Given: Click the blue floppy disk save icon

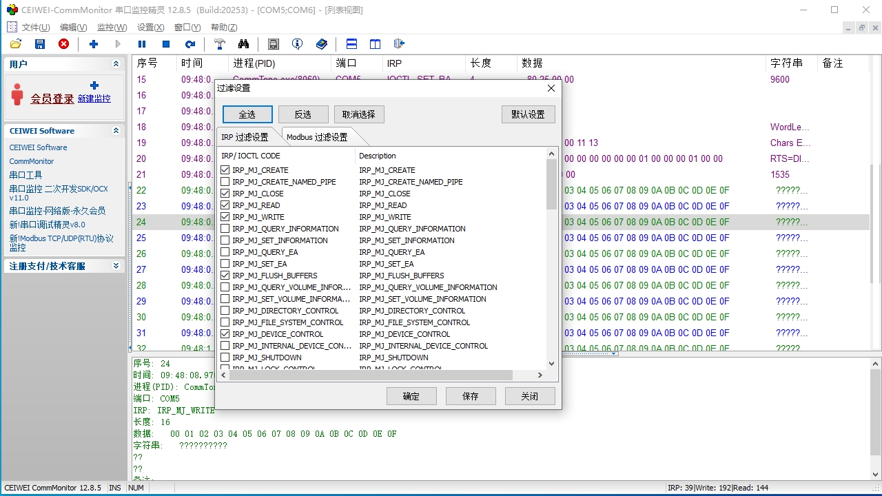Looking at the screenshot, I should [x=40, y=44].
